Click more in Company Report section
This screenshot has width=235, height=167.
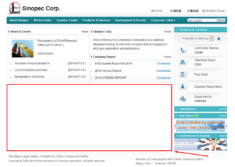click(167, 57)
